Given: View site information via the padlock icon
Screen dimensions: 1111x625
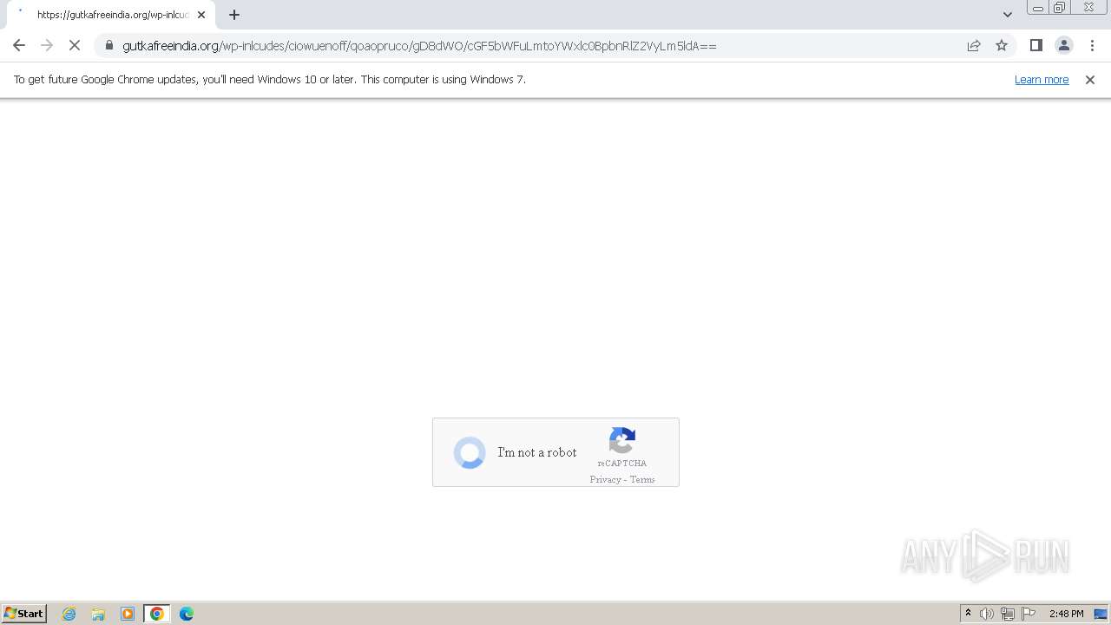Looking at the screenshot, I should click(109, 45).
